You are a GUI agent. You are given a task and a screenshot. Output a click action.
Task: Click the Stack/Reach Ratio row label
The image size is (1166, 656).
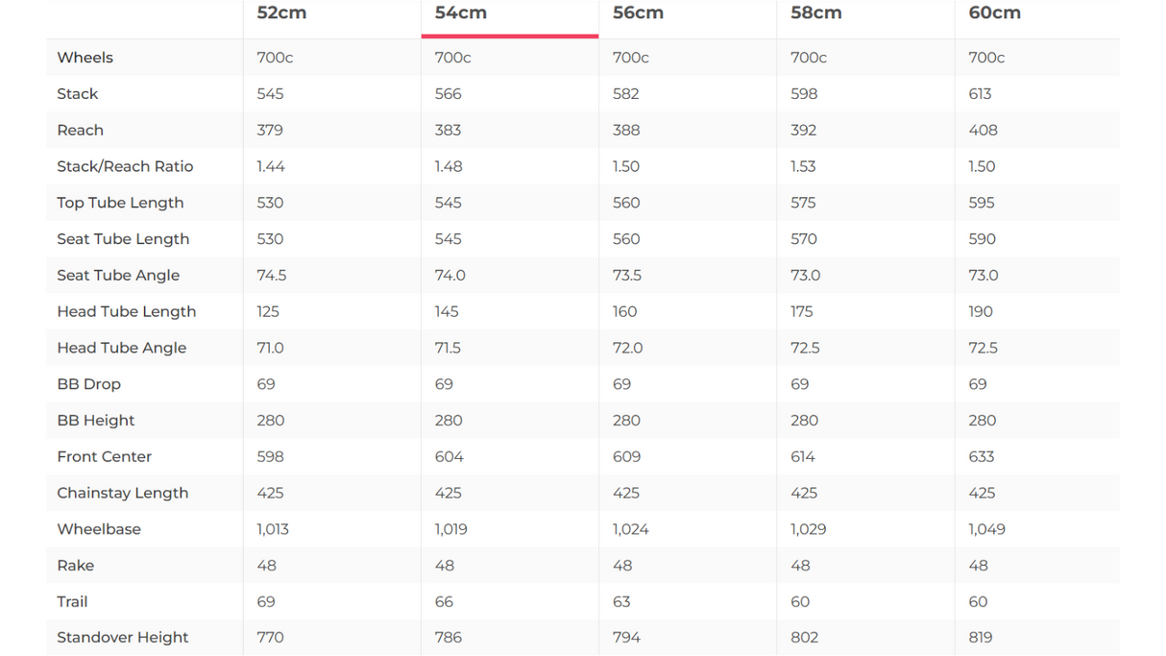pos(125,166)
